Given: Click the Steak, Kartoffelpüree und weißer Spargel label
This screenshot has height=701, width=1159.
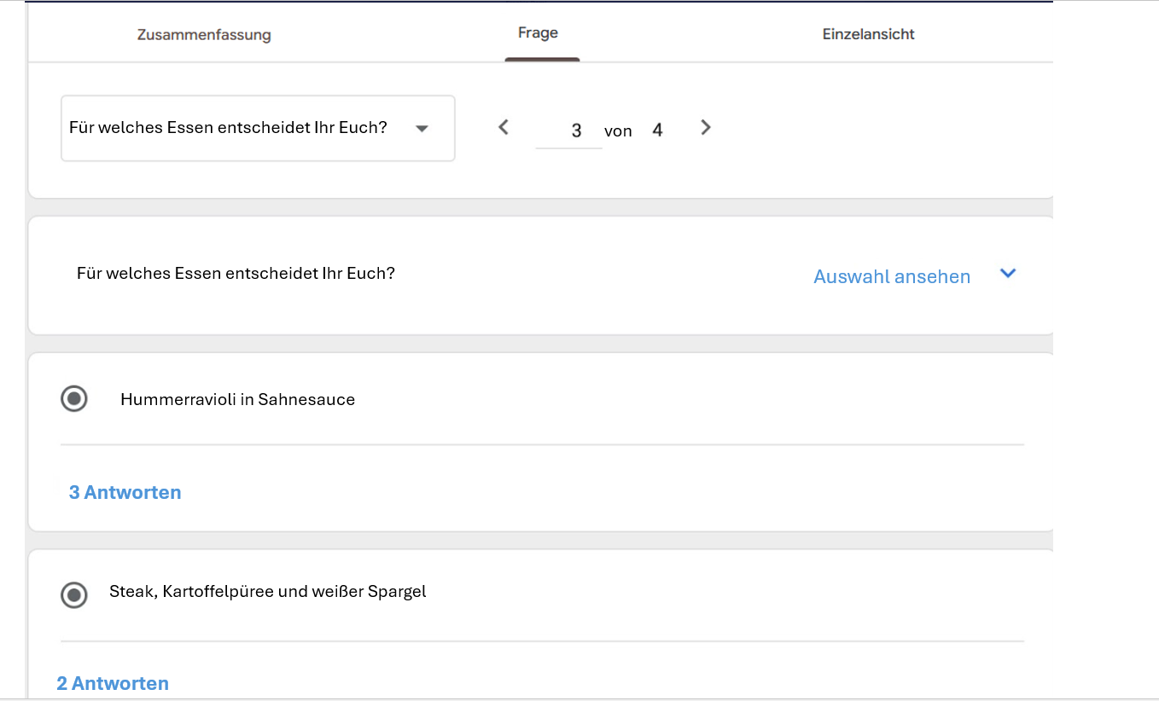Looking at the screenshot, I should pos(267,591).
